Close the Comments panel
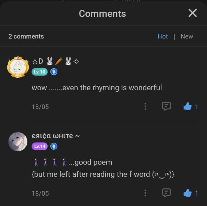 (193, 13)
